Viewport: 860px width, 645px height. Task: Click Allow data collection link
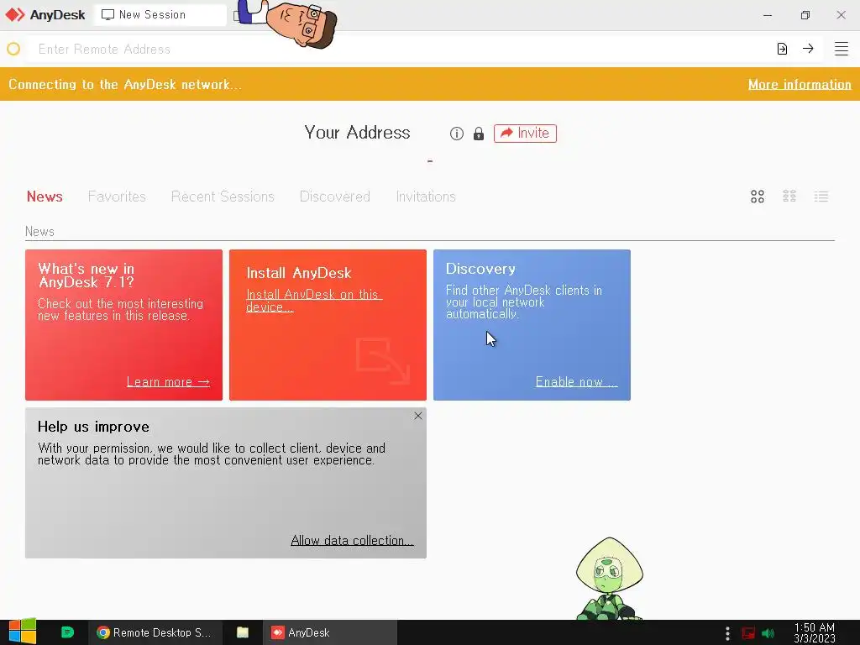[352, 540]
